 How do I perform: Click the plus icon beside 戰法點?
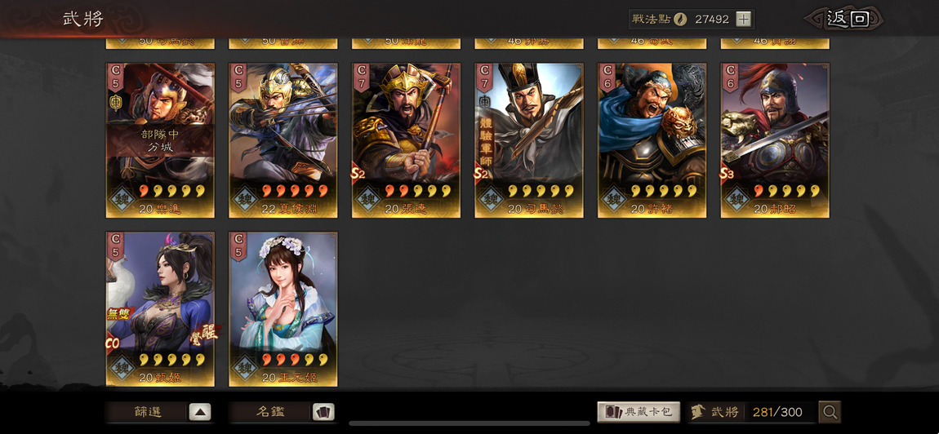click(743, 19)
